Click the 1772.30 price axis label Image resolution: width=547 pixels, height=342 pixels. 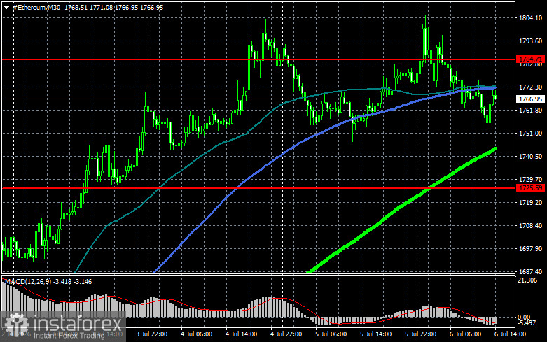pyautogui.click(x=531, y=87)
